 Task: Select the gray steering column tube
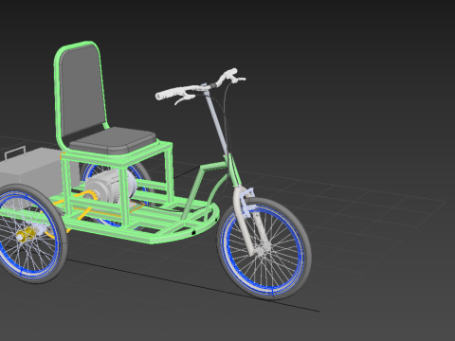(x=216, y=123)
